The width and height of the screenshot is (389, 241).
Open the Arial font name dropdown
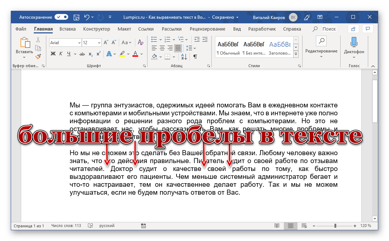79,43
